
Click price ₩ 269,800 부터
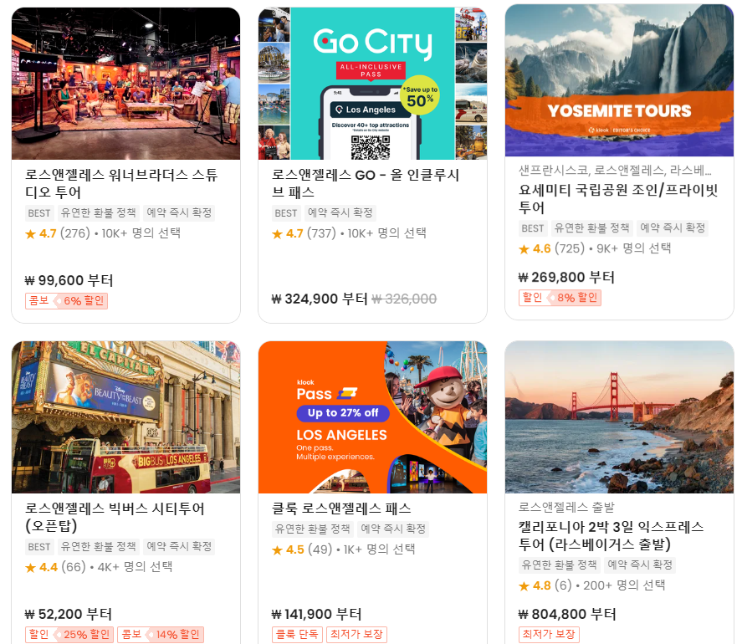566,278
